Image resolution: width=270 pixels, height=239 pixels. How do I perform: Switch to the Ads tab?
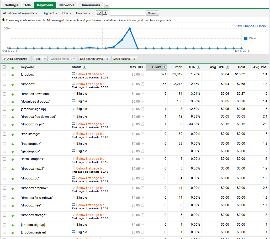tap(28, 5)
